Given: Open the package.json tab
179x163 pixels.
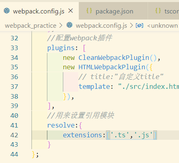Looking at the screenshot, I should click(x=113, y=11).
